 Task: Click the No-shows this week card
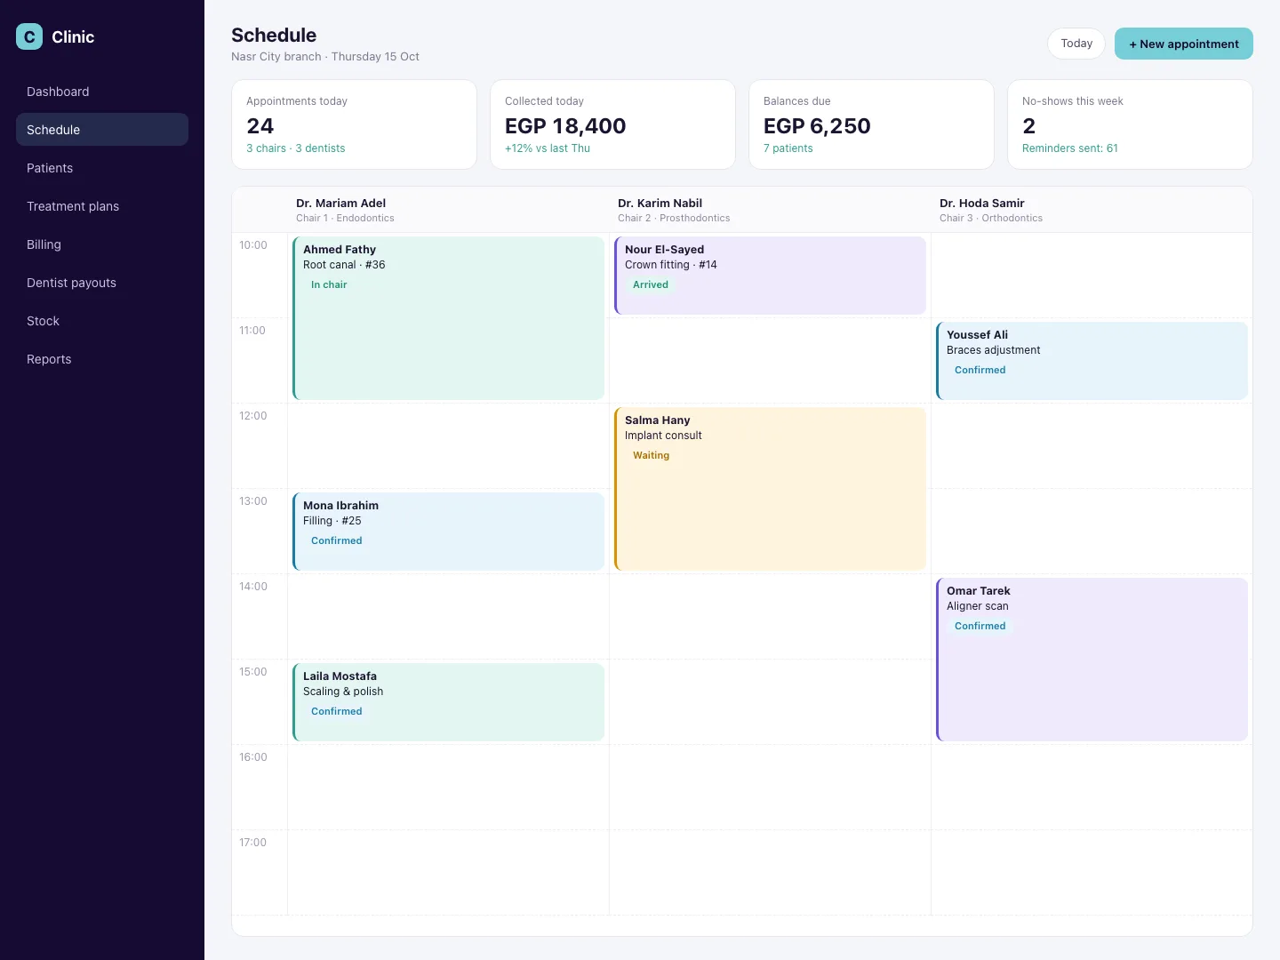point(1130,124)
